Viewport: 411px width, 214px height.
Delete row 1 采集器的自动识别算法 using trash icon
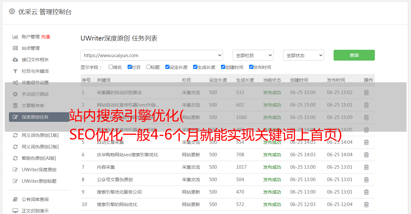point(366,92)
